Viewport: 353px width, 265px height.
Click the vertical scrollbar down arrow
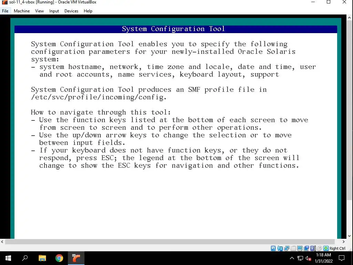pos(350,236)
